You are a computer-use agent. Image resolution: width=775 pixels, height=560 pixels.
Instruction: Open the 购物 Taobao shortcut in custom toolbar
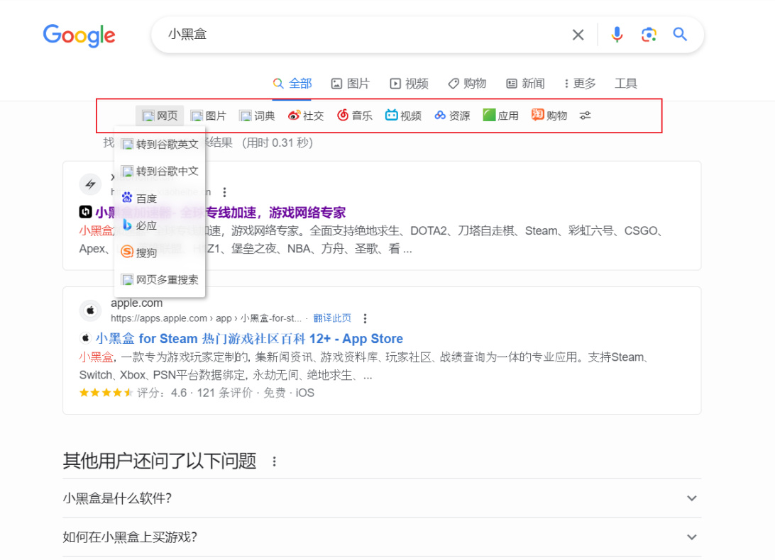click(549, 116)
